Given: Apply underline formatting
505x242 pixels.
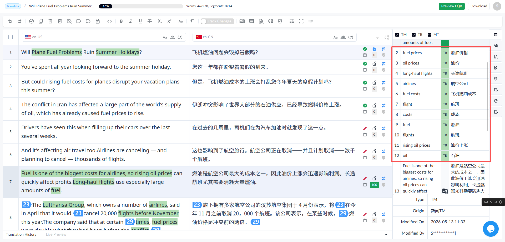Looking at the screenshot, I should 140,21.
